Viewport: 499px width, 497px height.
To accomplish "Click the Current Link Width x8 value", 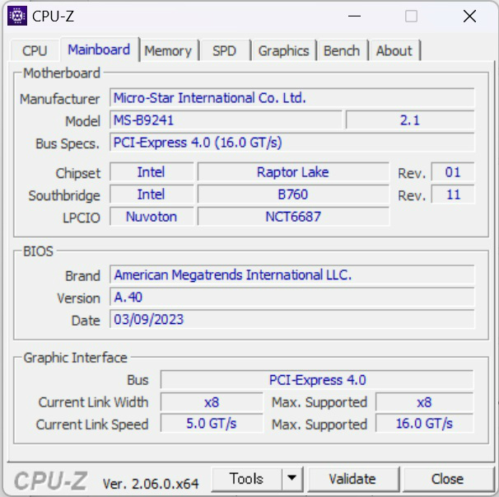I will pos(212,402).
